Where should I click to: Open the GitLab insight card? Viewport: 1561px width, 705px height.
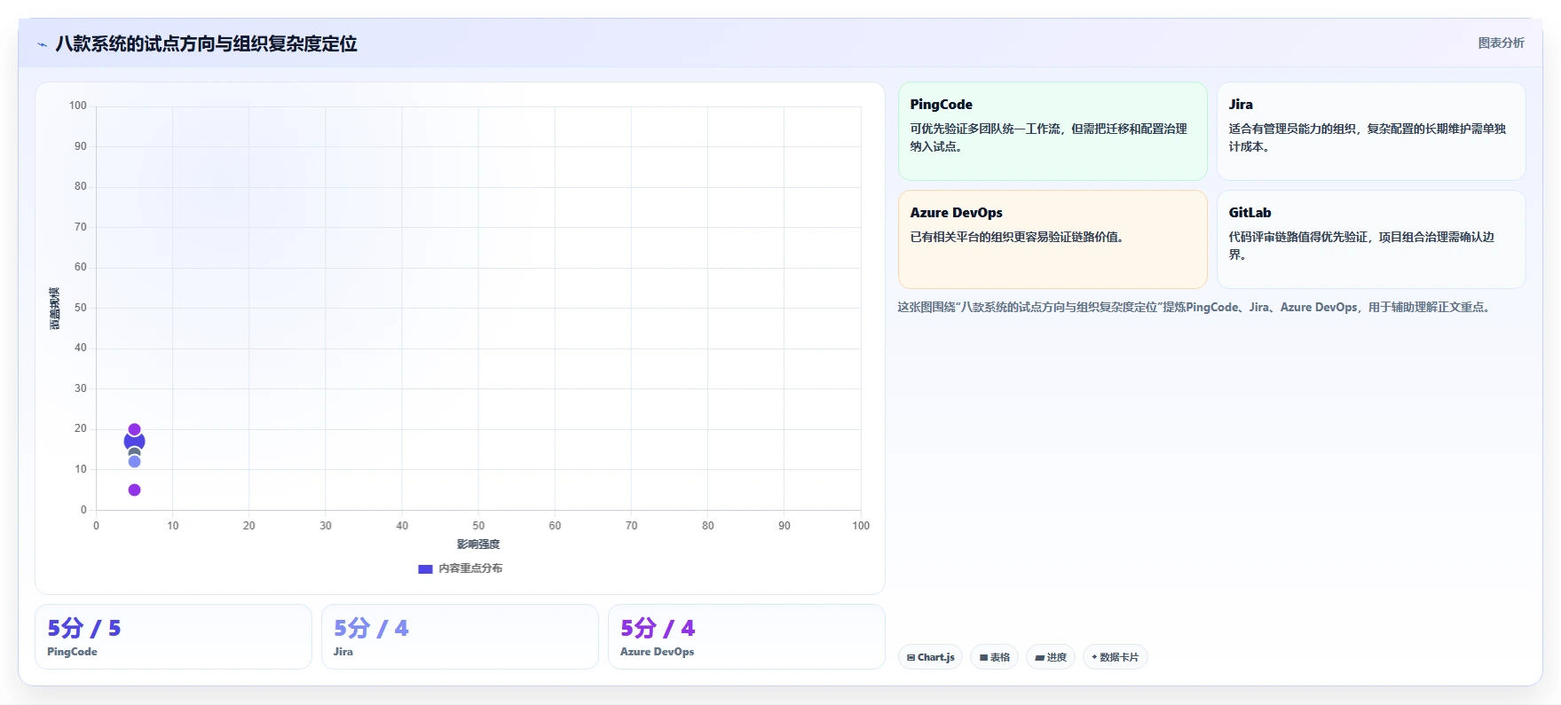pyautogui.click(x=1371, y=239)
